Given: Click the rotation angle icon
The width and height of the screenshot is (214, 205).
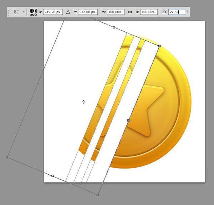Looking at the screenshot, I should tap(164, 12).
